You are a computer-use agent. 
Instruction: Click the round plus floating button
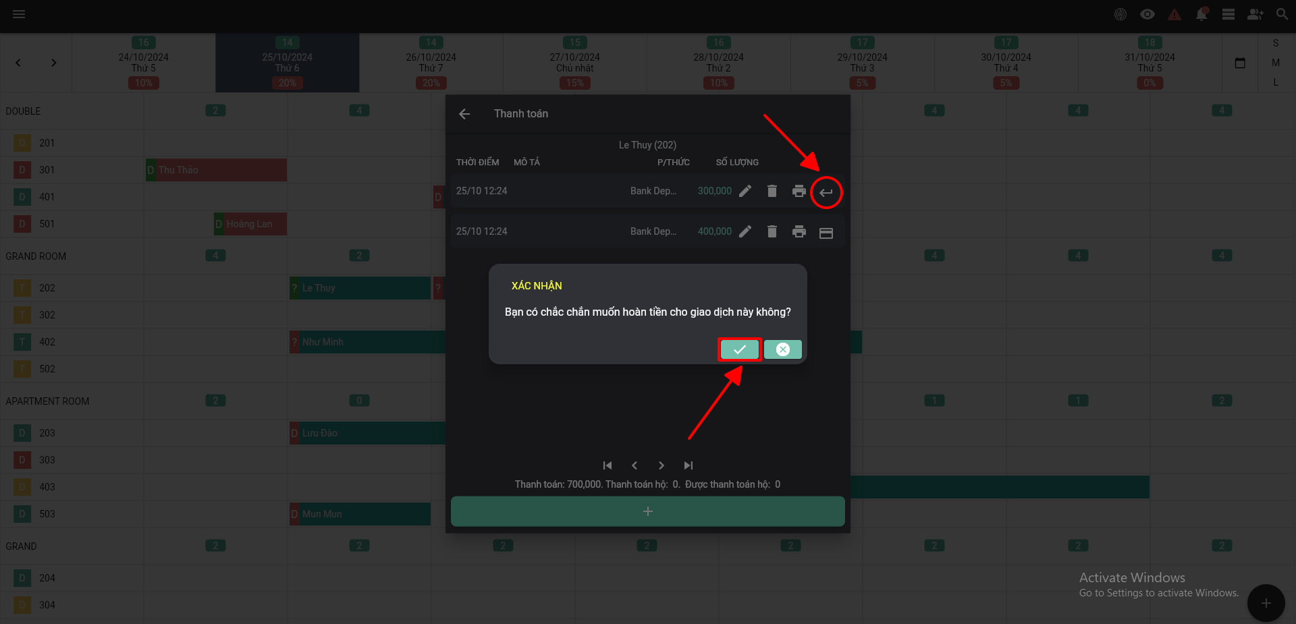tap(1266, 603)
